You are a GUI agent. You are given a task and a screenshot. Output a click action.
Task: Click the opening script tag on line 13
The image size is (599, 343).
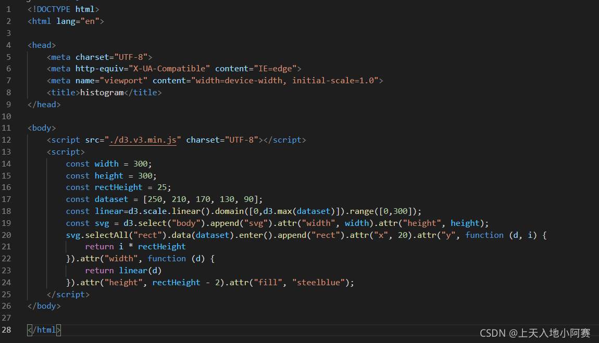(66, 152)
